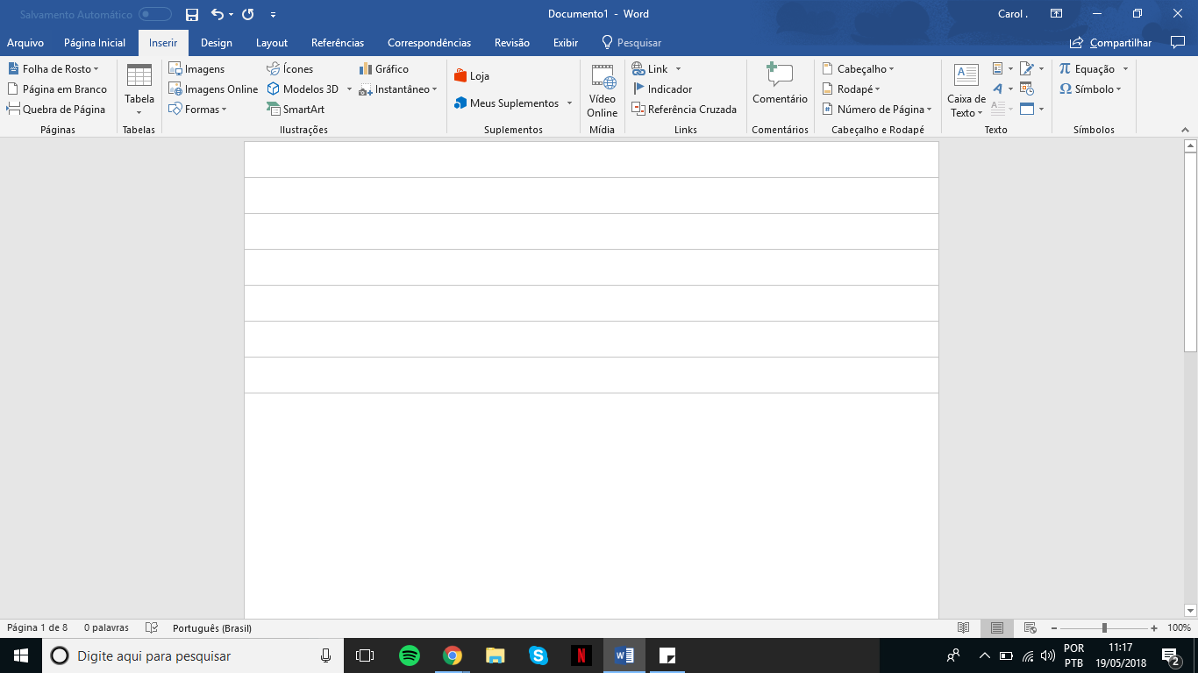Open Imagens Online search
Screen dimensions: 1198x673
tap(213, 89)
